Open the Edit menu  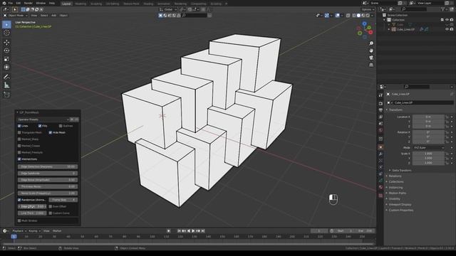[x=19, y=3]
